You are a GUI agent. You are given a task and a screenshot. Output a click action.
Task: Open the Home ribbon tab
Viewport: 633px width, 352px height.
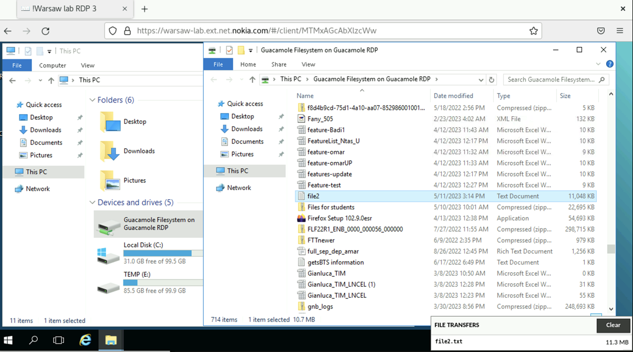[248, 65]
